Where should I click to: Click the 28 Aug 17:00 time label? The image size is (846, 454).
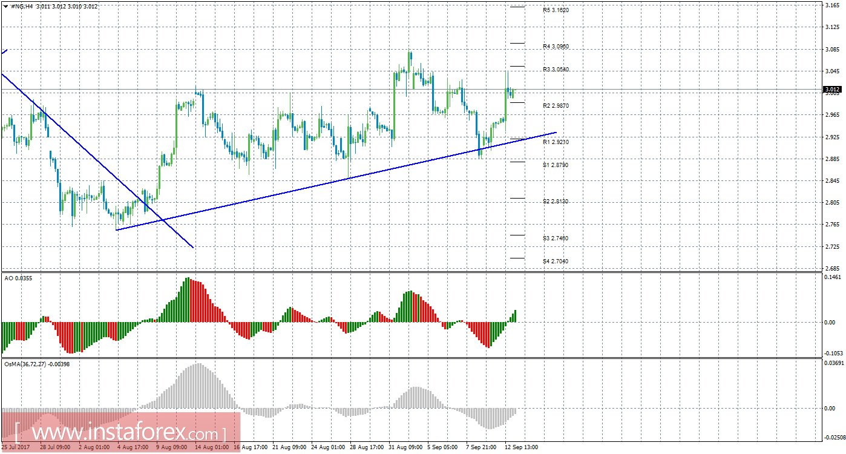[367, 448]
